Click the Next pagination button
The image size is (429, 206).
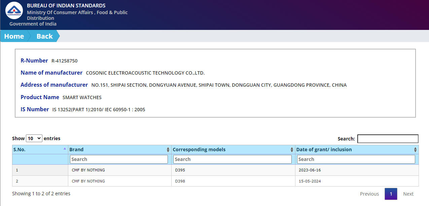408,194
